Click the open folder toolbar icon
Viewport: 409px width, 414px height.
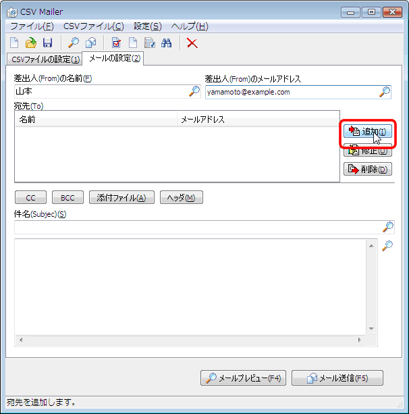click(x=31, y=43)
